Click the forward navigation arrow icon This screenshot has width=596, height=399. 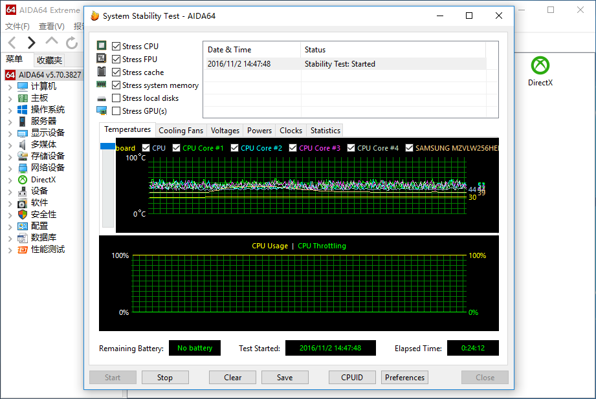tap(31, 43)
